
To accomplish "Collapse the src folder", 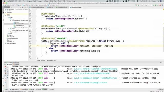I will coord(6,16).
